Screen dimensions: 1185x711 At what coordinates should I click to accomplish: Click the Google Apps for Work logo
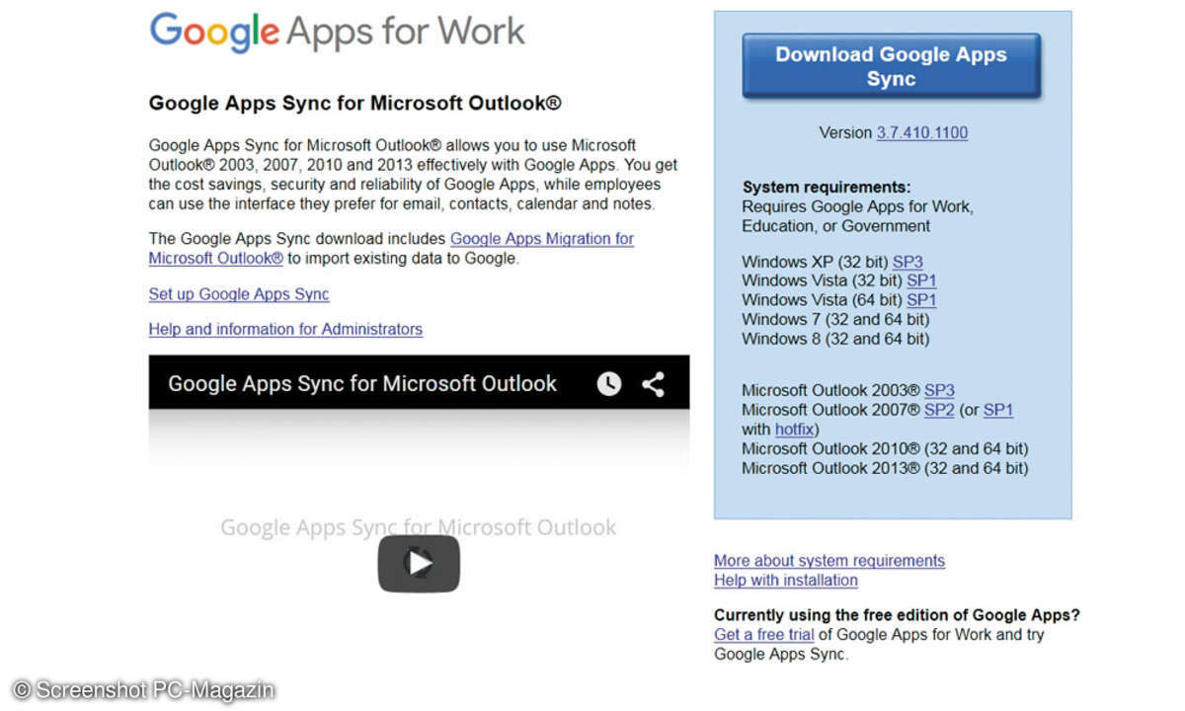click(x=337, y=34)
